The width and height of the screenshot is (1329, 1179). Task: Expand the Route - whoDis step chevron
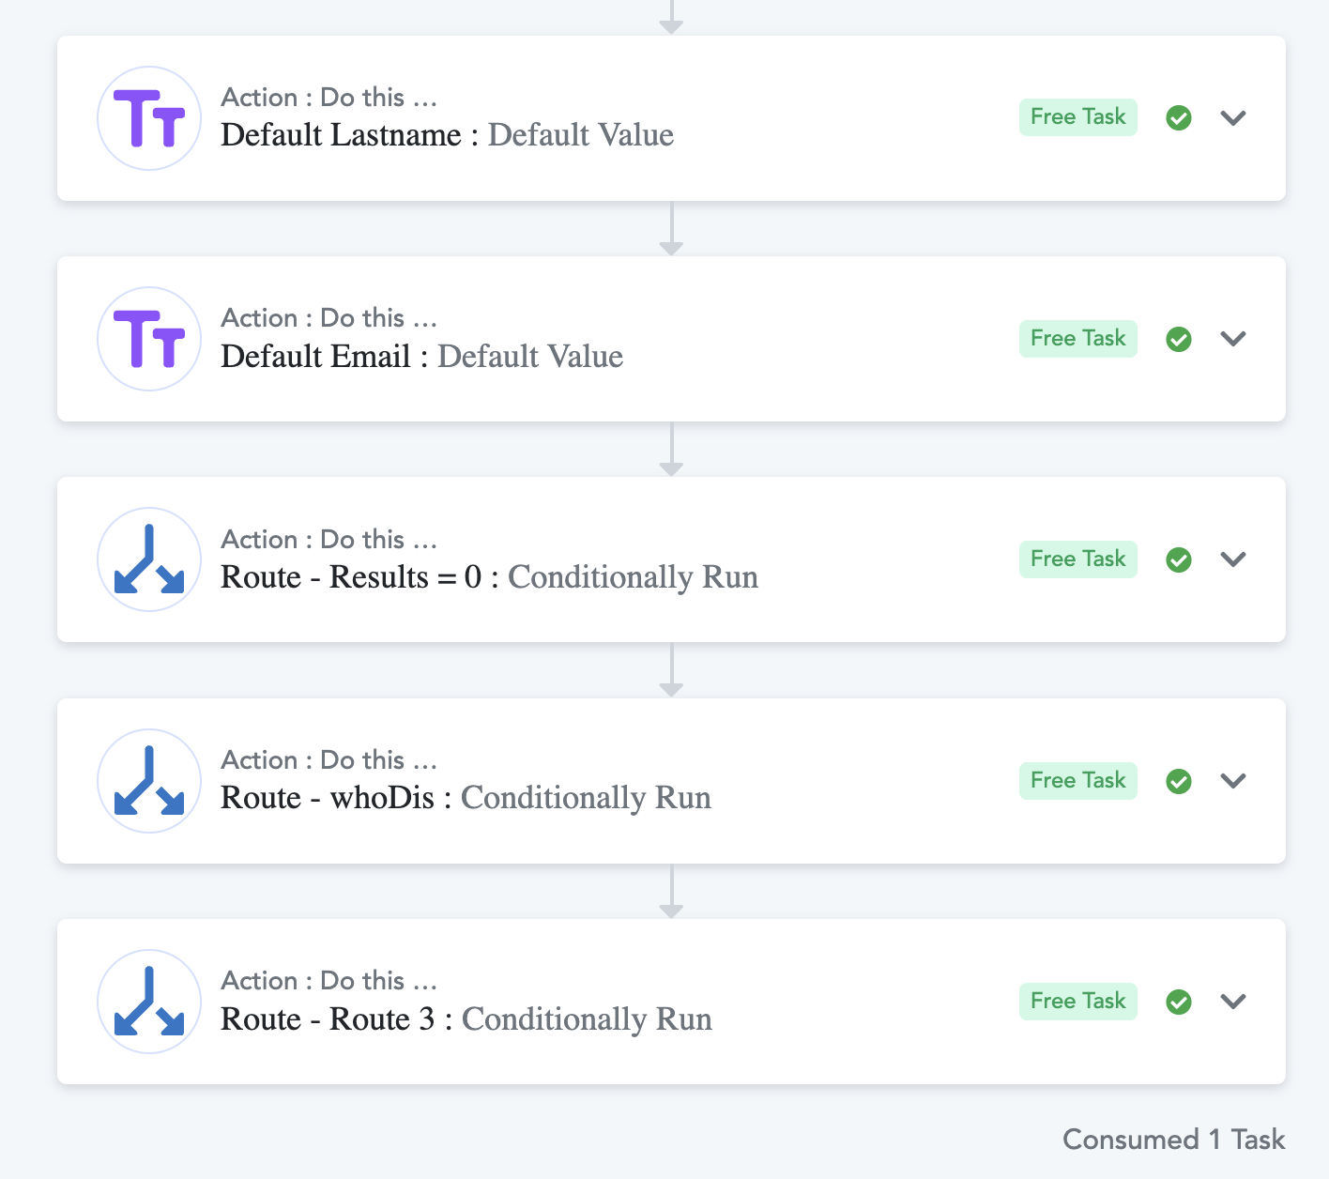pos(1233,781)
